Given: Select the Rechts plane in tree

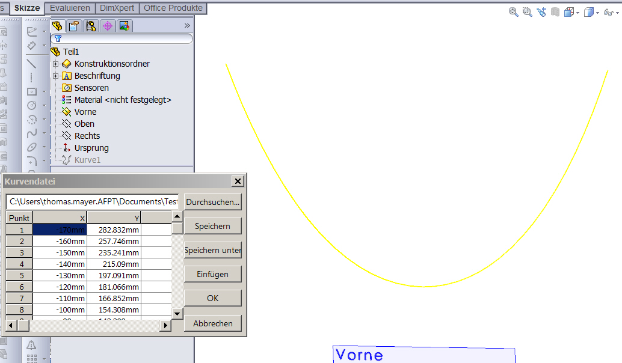Looking at the screenshot, I should 87,136.
